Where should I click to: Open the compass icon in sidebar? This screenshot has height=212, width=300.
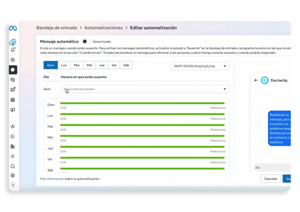(13, 60)
